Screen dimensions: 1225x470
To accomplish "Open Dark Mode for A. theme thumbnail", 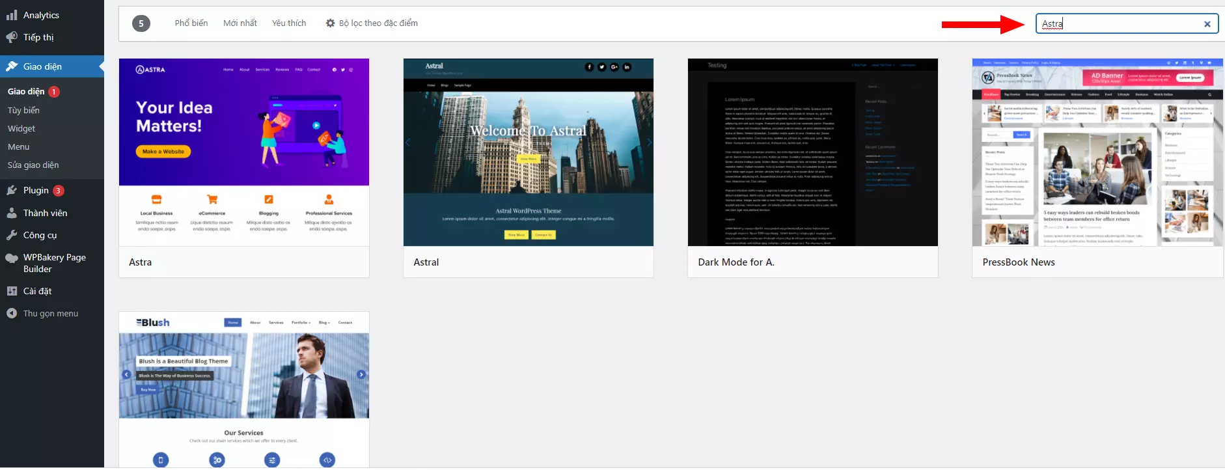I will coord(813,152).
